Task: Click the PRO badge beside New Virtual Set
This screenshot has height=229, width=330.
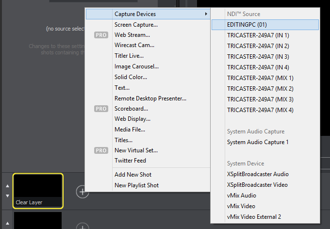Action: (x=101, y=151)
